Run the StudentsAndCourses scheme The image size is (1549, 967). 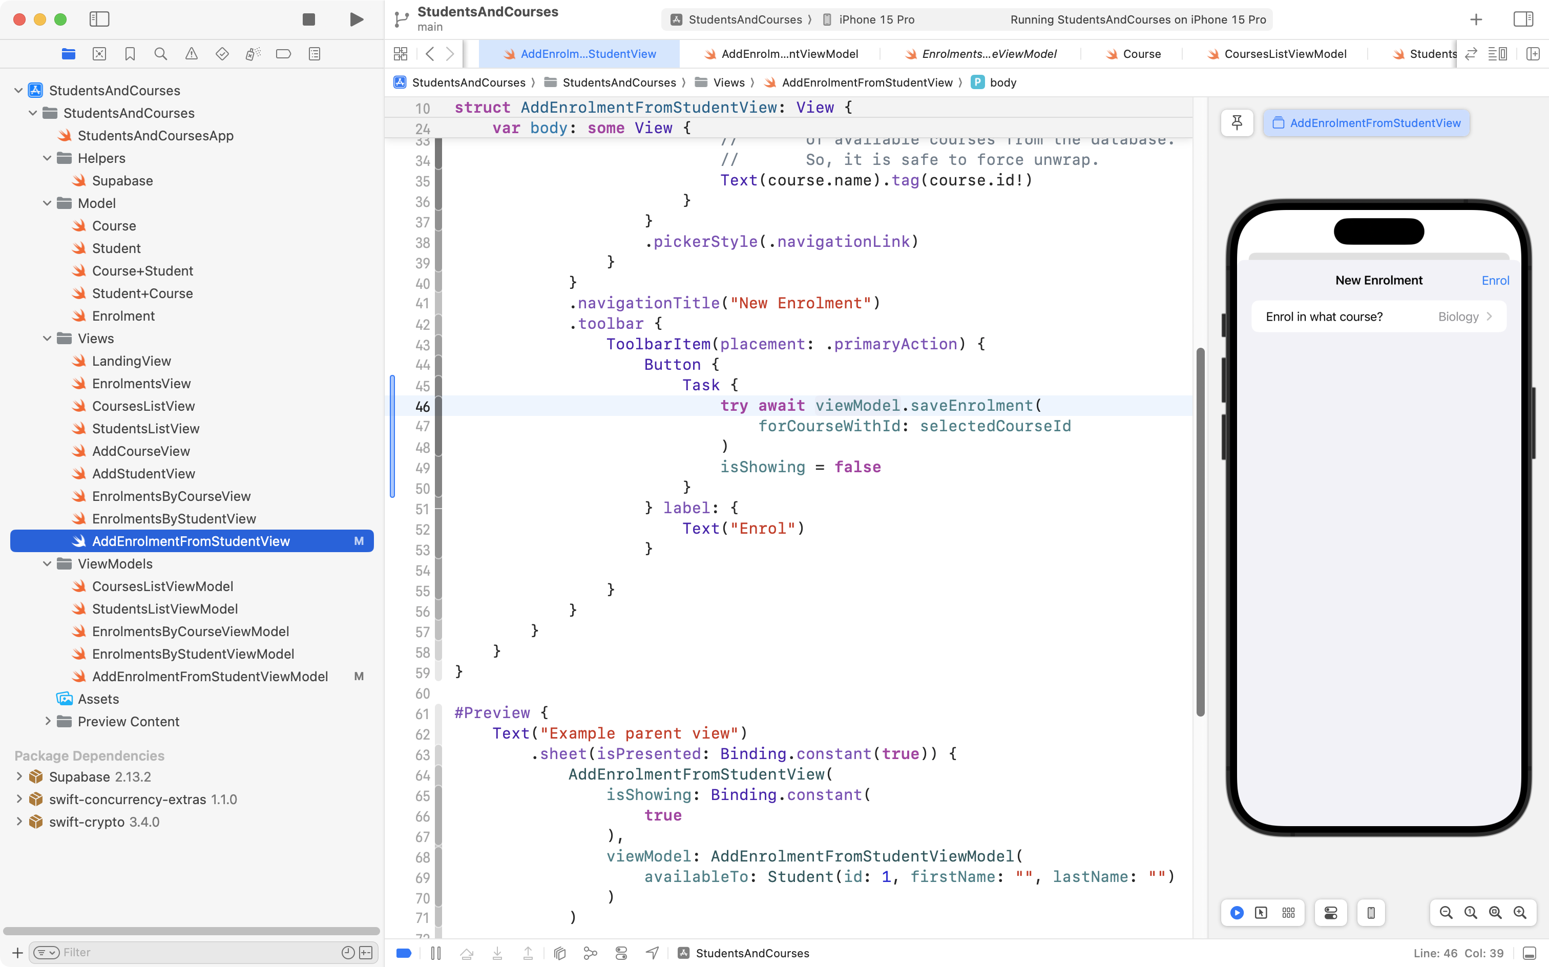(356, 19)
